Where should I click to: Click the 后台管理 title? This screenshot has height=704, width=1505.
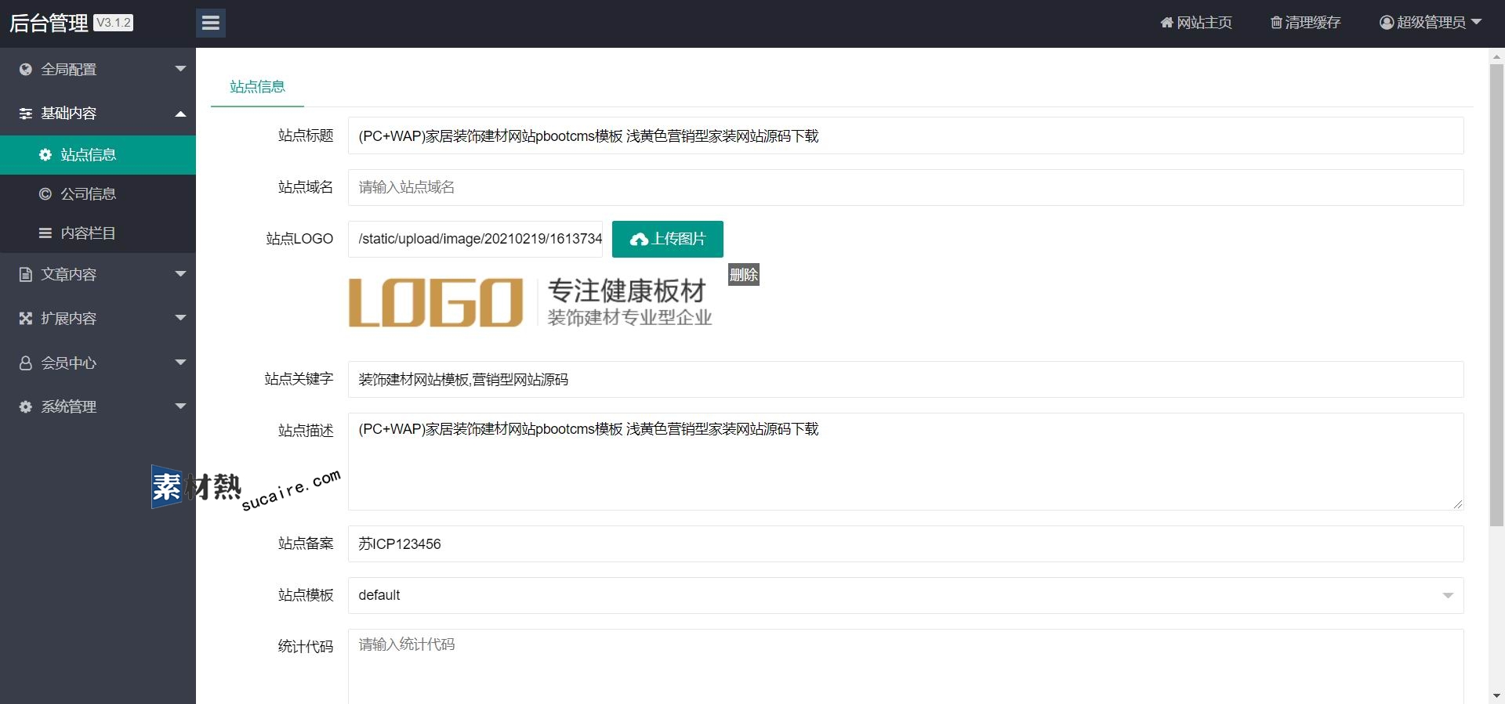click(x=49, y=23)
